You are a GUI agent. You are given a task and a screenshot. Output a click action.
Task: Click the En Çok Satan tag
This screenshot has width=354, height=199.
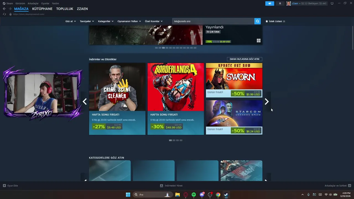[213, 32]
